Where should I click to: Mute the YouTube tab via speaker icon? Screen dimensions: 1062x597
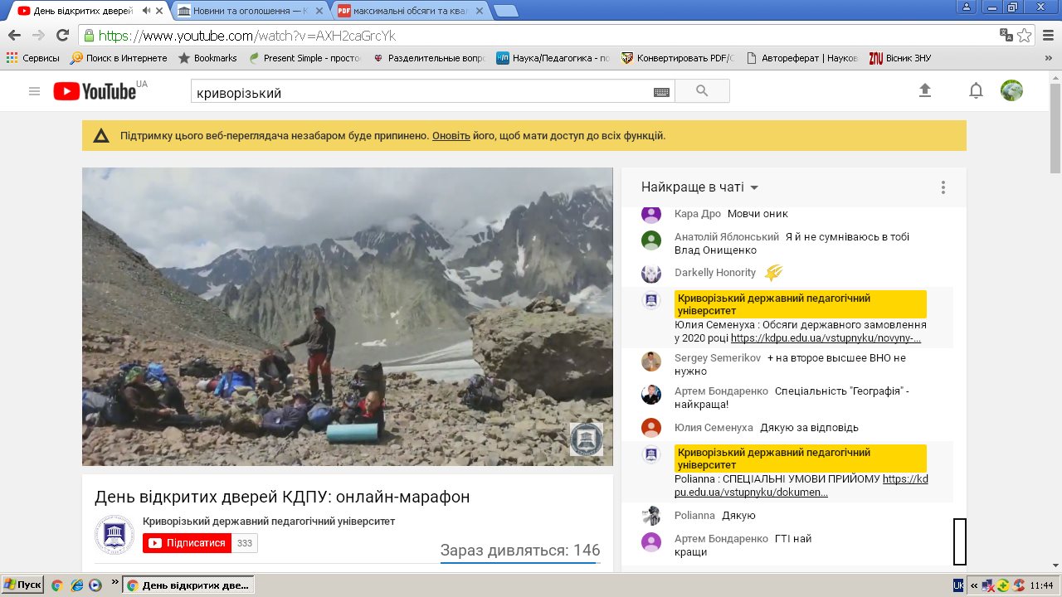pyautogui.click(x=147, y=11)
